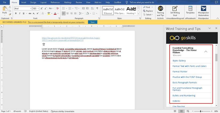
Task: Toggle justify alignment
Action: (75, 13)
